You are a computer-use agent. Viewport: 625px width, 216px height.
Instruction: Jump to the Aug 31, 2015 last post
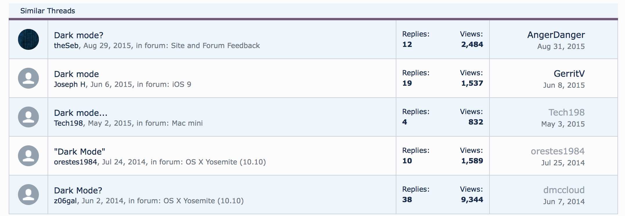click(x=561, y=47)
